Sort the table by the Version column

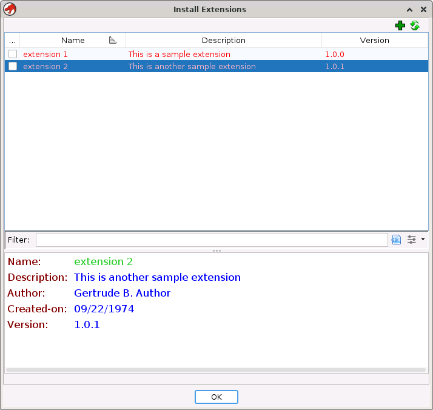click(x=374, y=41)
